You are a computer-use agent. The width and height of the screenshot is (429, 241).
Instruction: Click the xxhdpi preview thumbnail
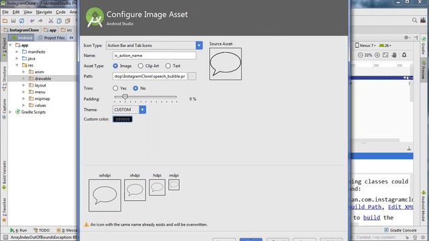pyautogui.click(x=105, y=195)
